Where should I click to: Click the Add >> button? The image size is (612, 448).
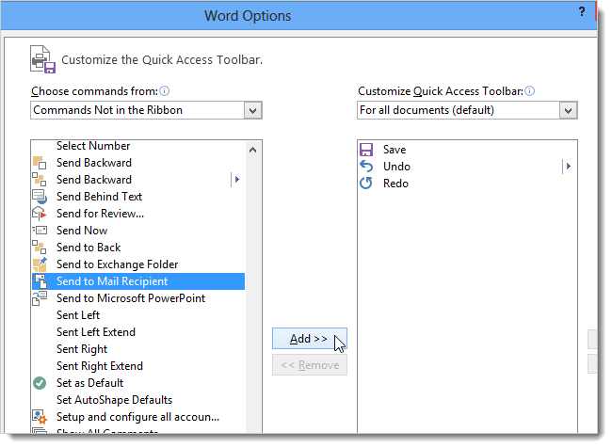pos(309,339)
